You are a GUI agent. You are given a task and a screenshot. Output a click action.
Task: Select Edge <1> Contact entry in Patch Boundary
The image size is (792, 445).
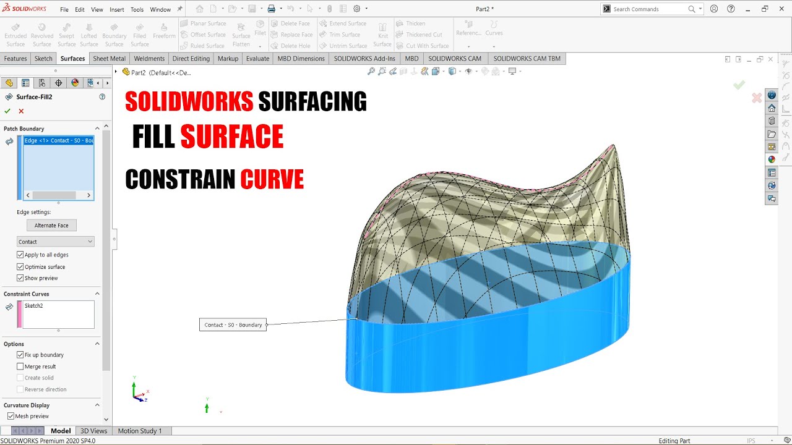coord(59,140)
